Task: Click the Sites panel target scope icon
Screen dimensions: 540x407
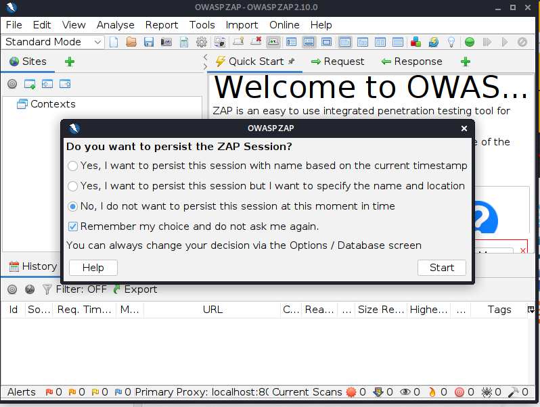Action: point(12,84)
